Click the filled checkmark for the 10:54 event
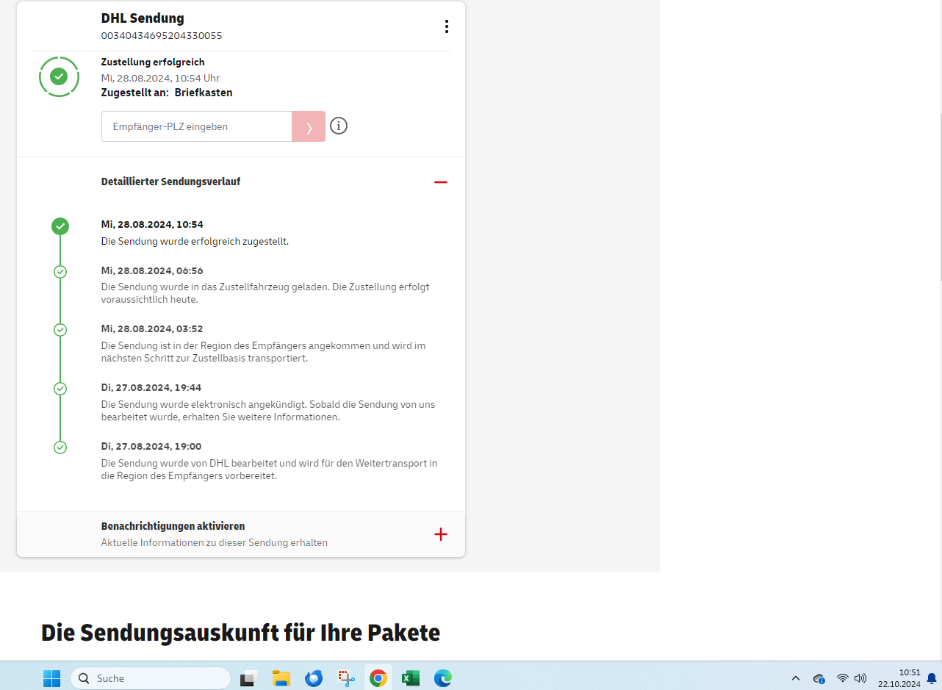This screenshot has width=942, height=690. point(60,226)
